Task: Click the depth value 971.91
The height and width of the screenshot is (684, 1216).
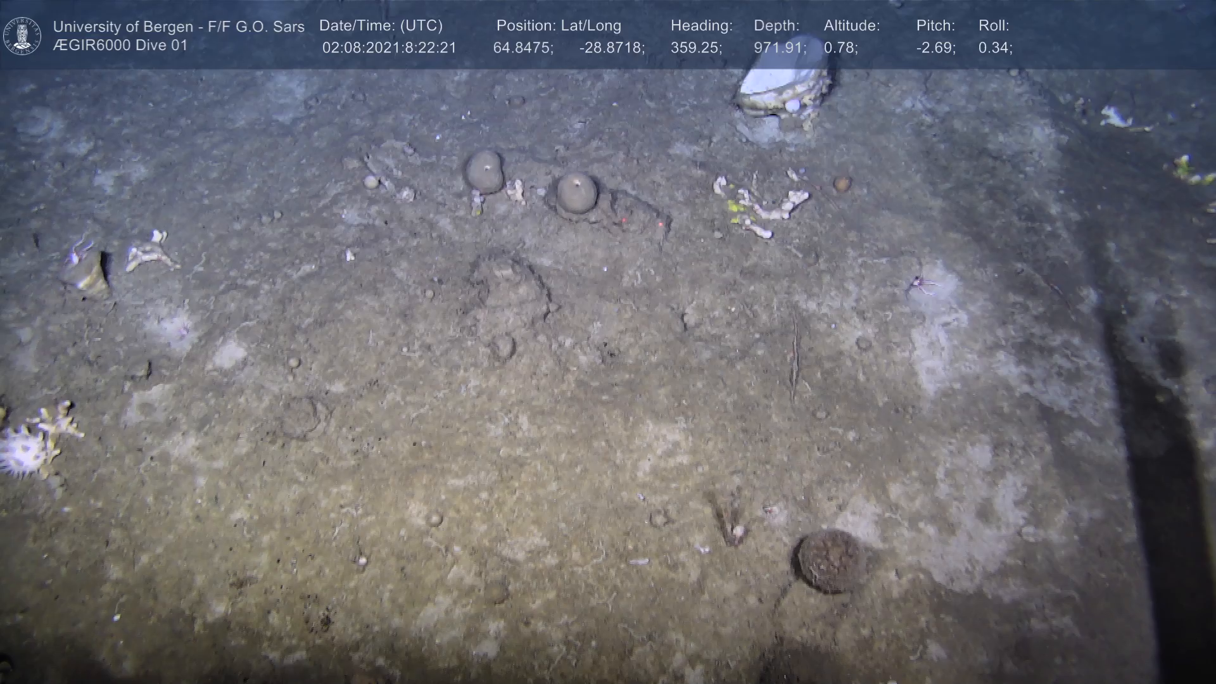Action: tap(780, 48)
